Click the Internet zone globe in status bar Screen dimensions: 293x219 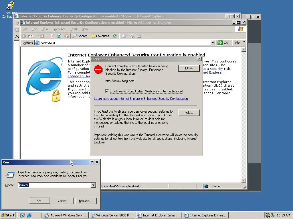206,186
